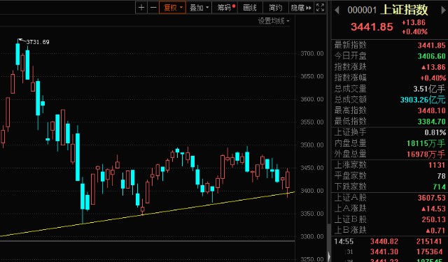The width and height of the screenshot is (448, 262).
Task: Click the +0.40% value in header
Action: point(414,31)
